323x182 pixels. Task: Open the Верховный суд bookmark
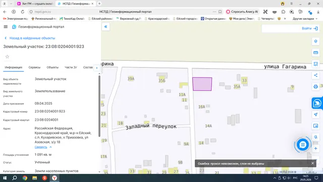tap(129, 19)
